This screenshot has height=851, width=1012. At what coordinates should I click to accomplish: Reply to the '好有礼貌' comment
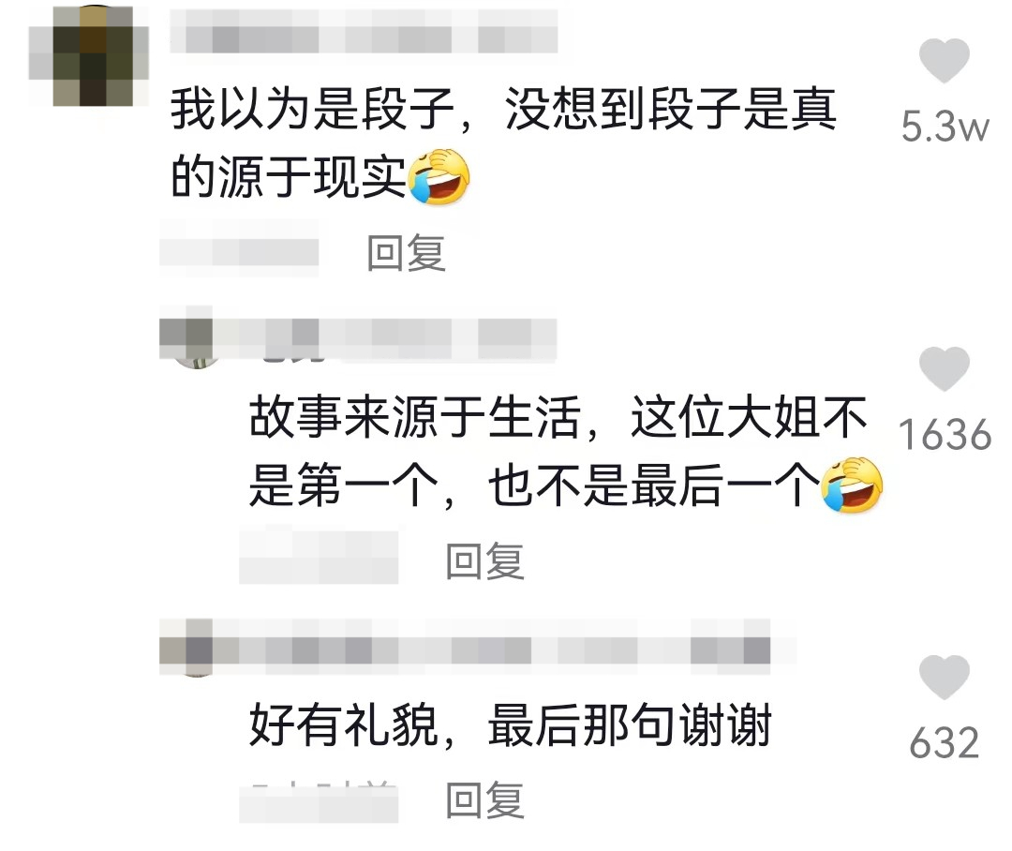[x=484, y=799]
